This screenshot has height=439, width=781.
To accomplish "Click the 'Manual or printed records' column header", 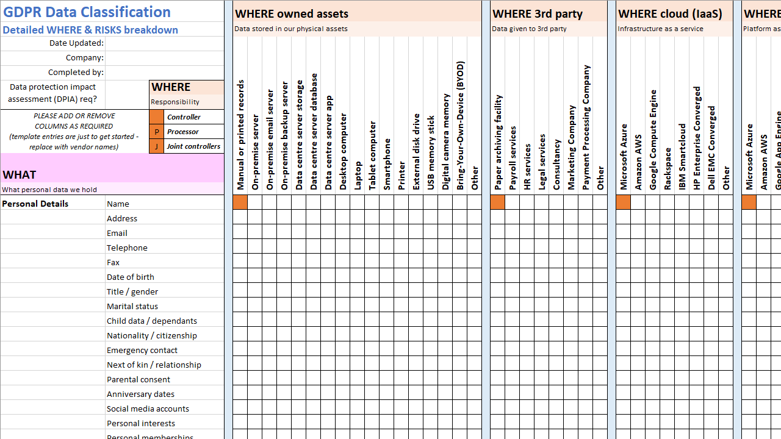I will coord(240,134).
